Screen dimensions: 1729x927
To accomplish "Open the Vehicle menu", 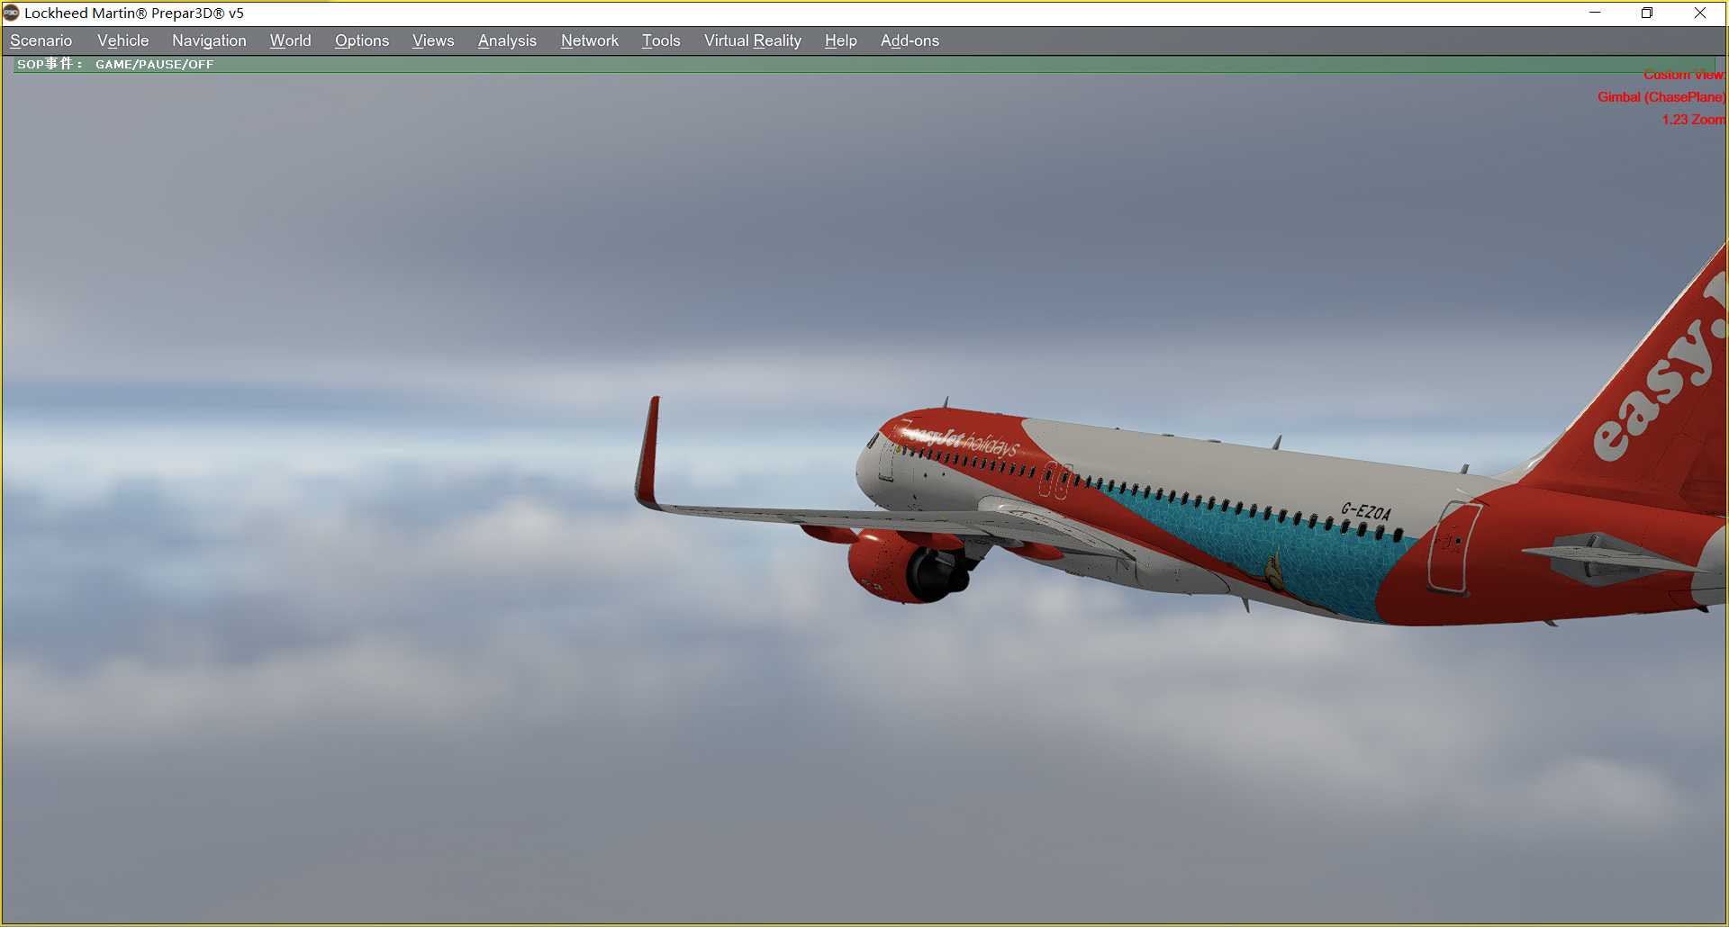I will 122,40.
